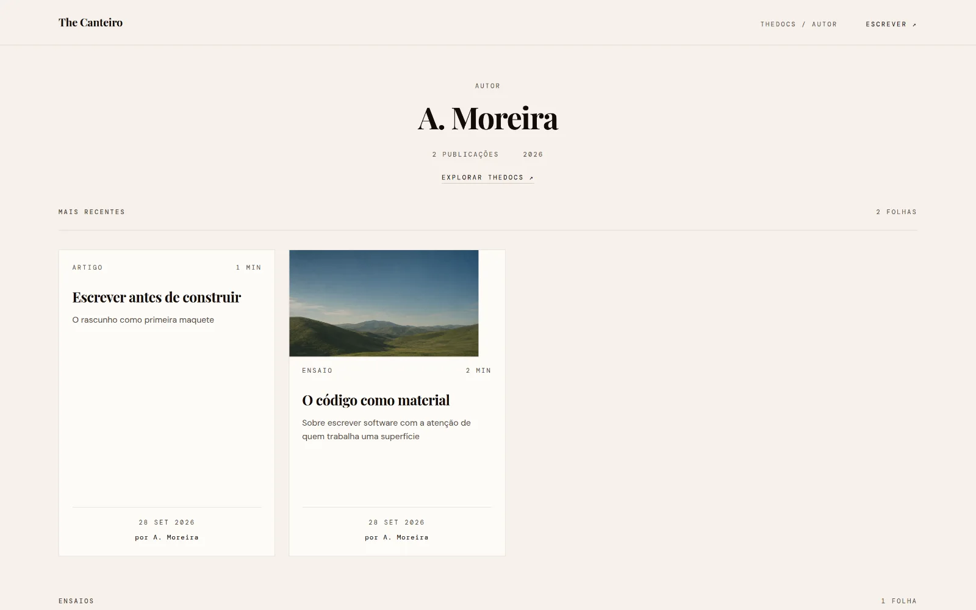The width and height of the screenshot is (976, 610).
Task: Click the mountain landscape thumbnail image
Action: click(384, 303)
